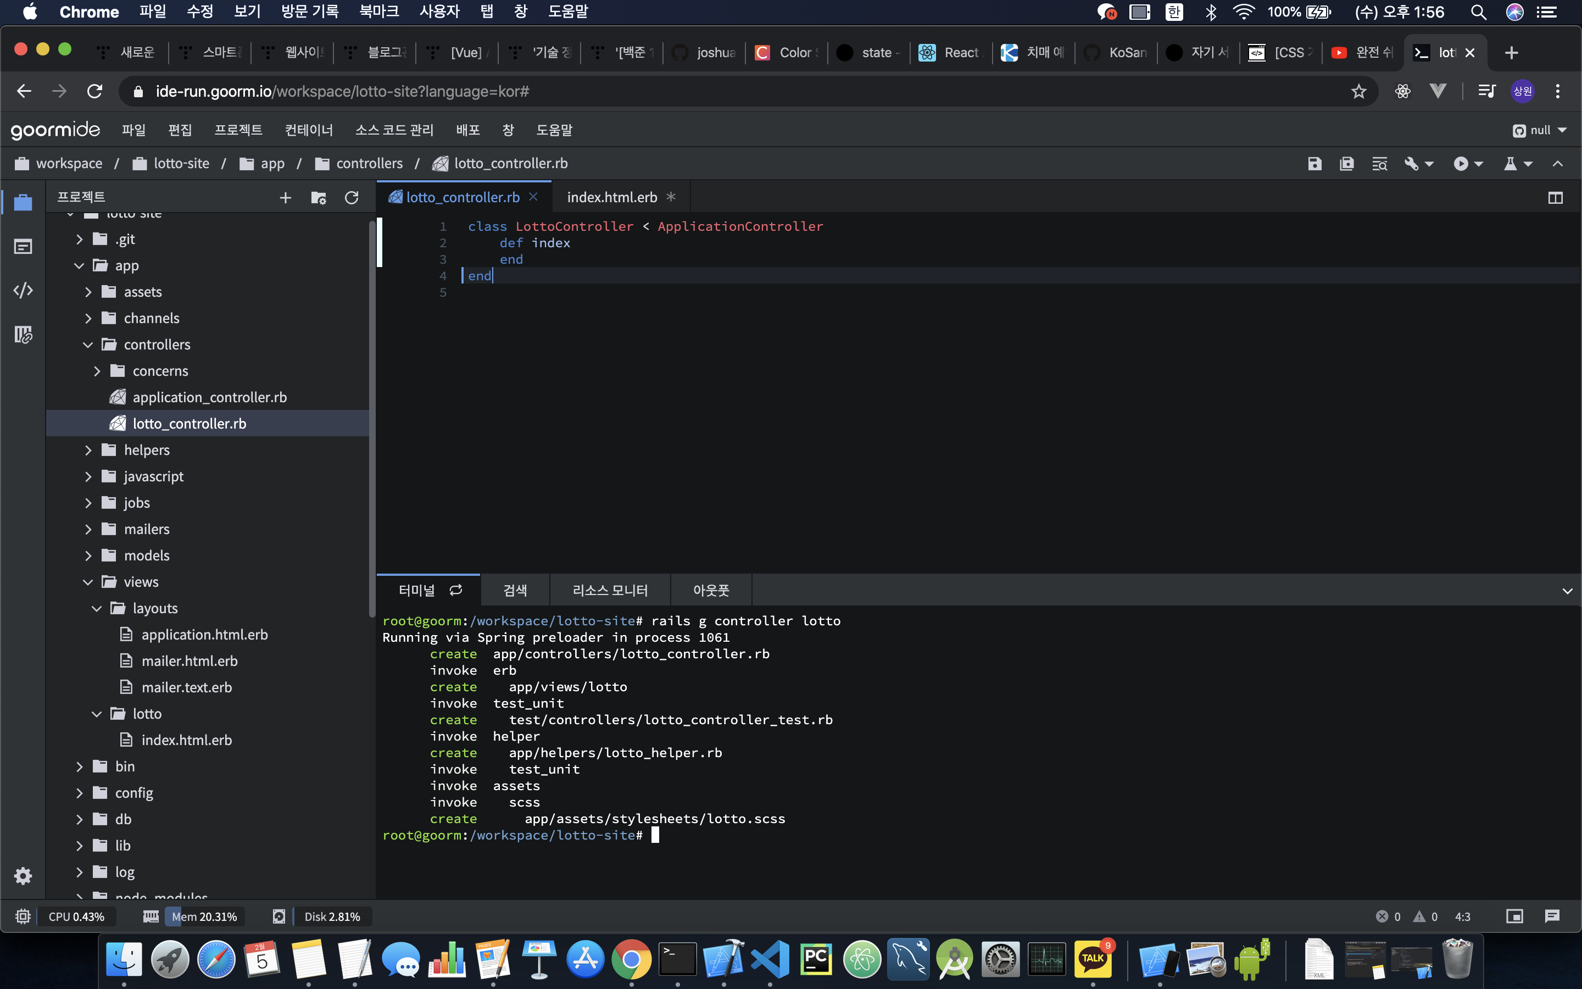Click the new folder icon in project panel

click(319, 198)
